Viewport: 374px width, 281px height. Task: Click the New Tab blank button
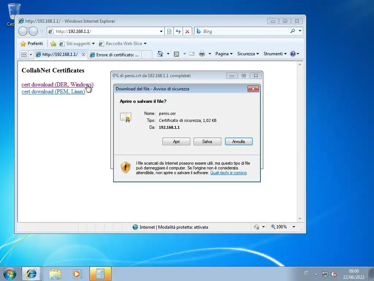pyautogui.click(x=147, y=55)
